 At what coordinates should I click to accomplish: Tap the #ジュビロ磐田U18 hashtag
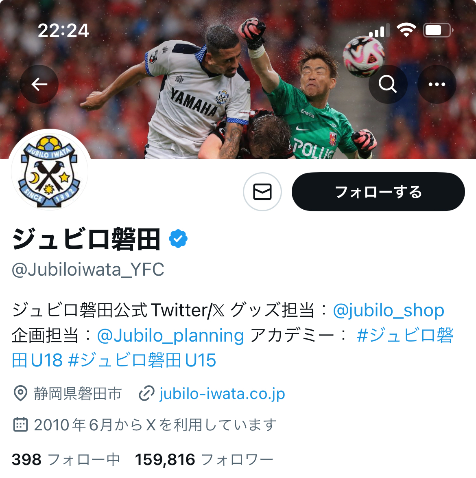[x=233, y=348]
